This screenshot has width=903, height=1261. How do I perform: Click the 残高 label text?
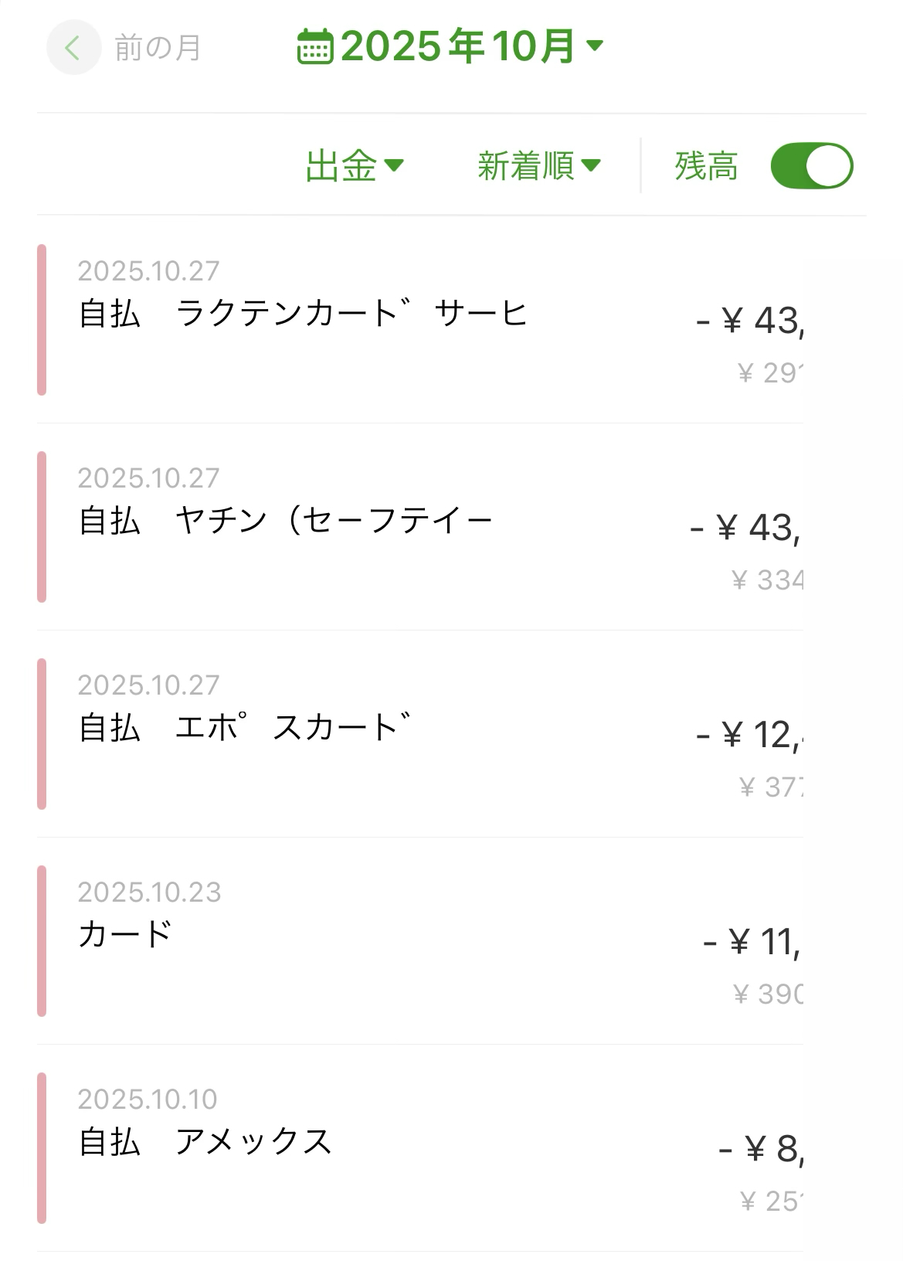click(x=706, y=166)
